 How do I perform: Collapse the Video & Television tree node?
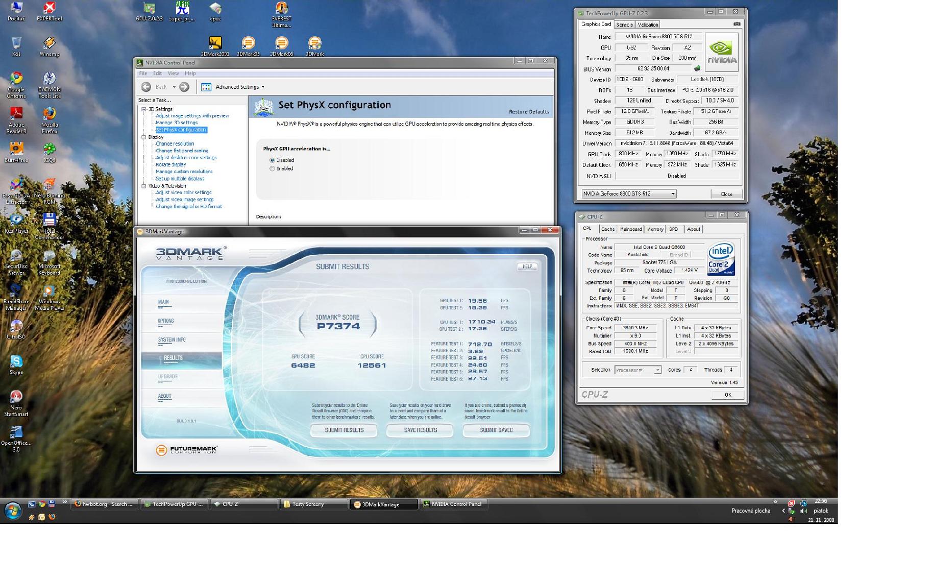[x=144, y=186]
